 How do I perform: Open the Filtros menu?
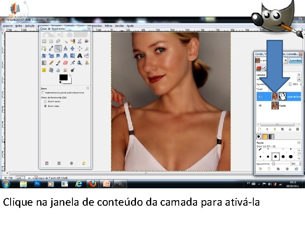108,25
